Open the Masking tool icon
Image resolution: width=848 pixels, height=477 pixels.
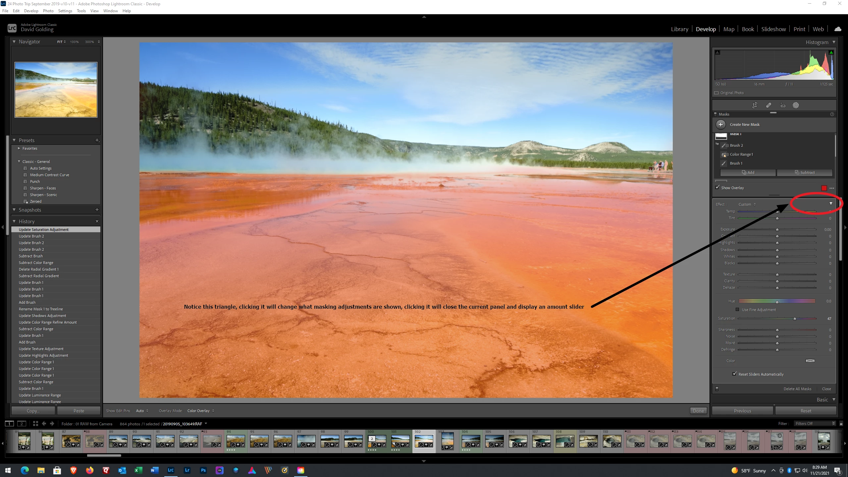coord(796,105)
